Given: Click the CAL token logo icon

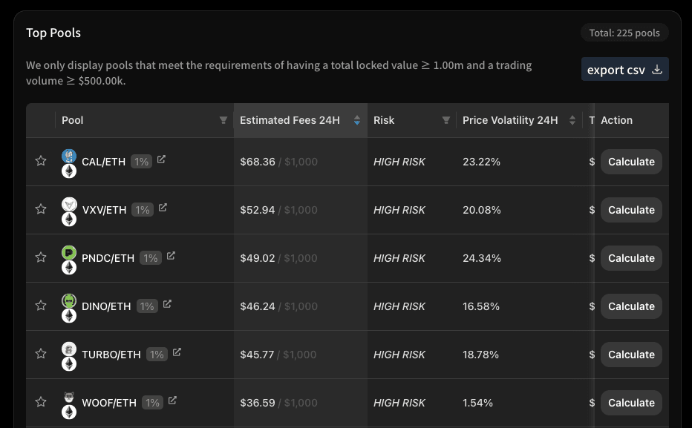Looking at the screenshot, I should click(69, 156).
